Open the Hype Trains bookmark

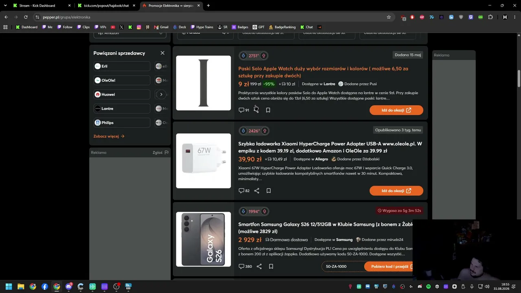pyautogui.click(x=202, y=27)
